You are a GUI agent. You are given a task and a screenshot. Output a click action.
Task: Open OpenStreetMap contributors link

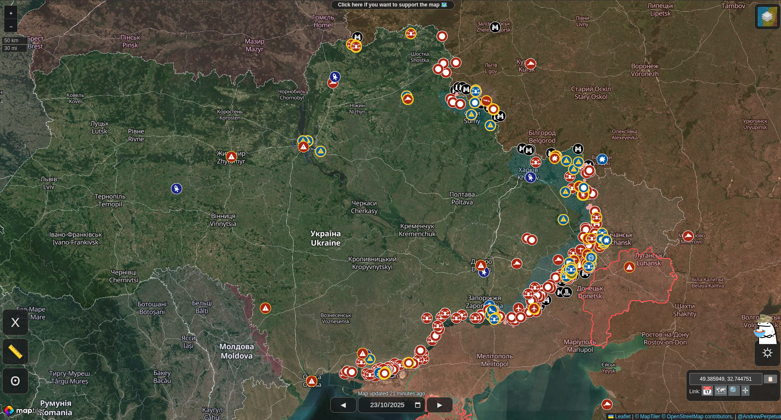tap(697, 417)
